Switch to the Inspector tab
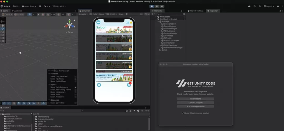The height and width of the screenshot is (131, 284). tap(213, 11)
